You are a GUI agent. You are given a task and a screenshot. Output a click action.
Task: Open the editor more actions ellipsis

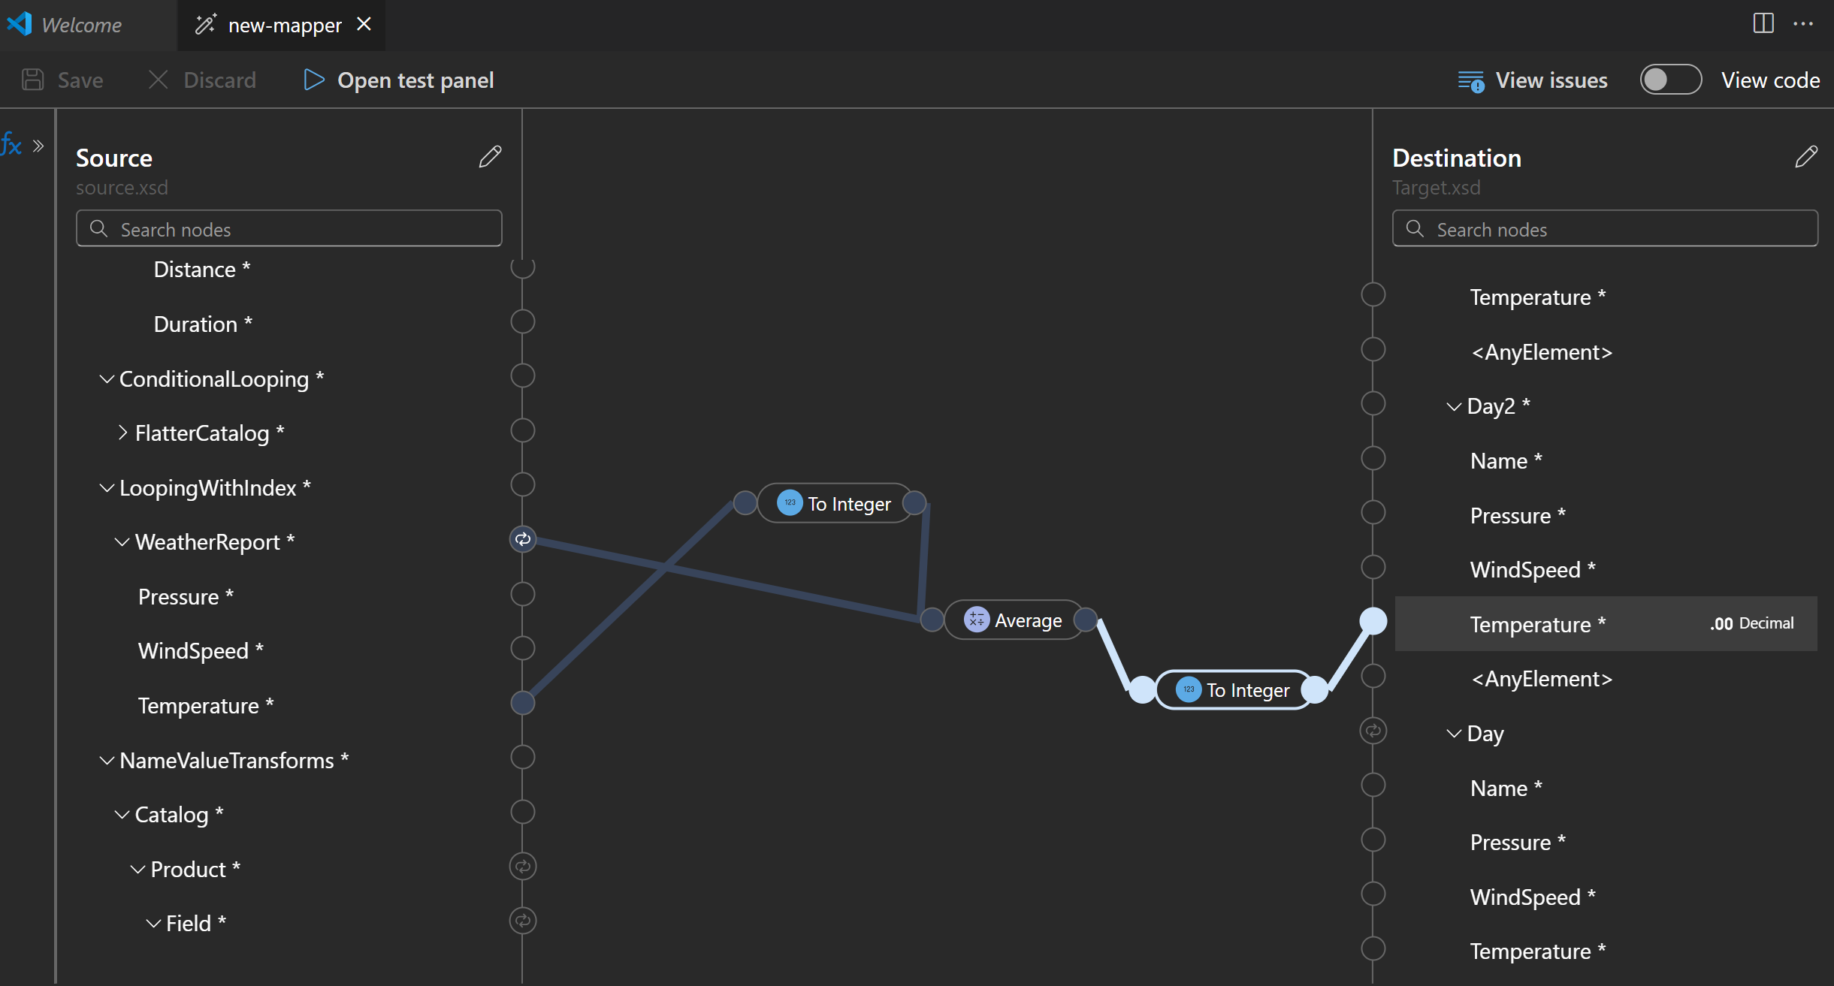point(1803,23)
